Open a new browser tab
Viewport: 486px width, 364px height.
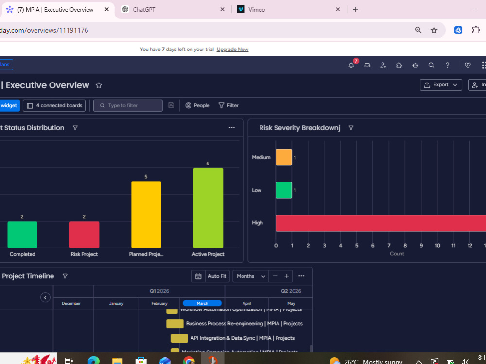click(x=355, y=9)
